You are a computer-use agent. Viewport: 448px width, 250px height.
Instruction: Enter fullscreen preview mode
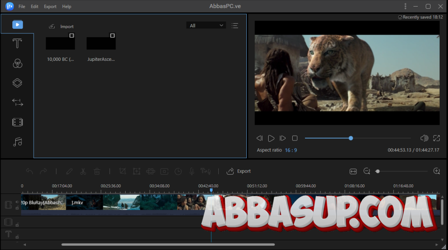437,138
